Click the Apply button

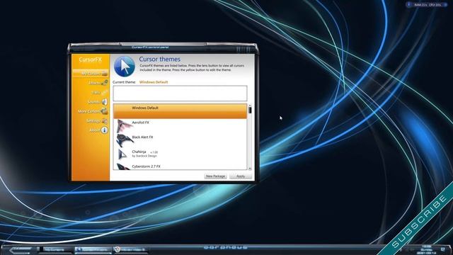click(241, 176)
